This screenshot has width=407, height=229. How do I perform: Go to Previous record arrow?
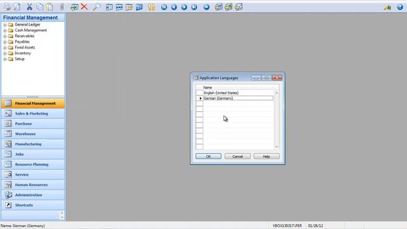tap(174, 7)
